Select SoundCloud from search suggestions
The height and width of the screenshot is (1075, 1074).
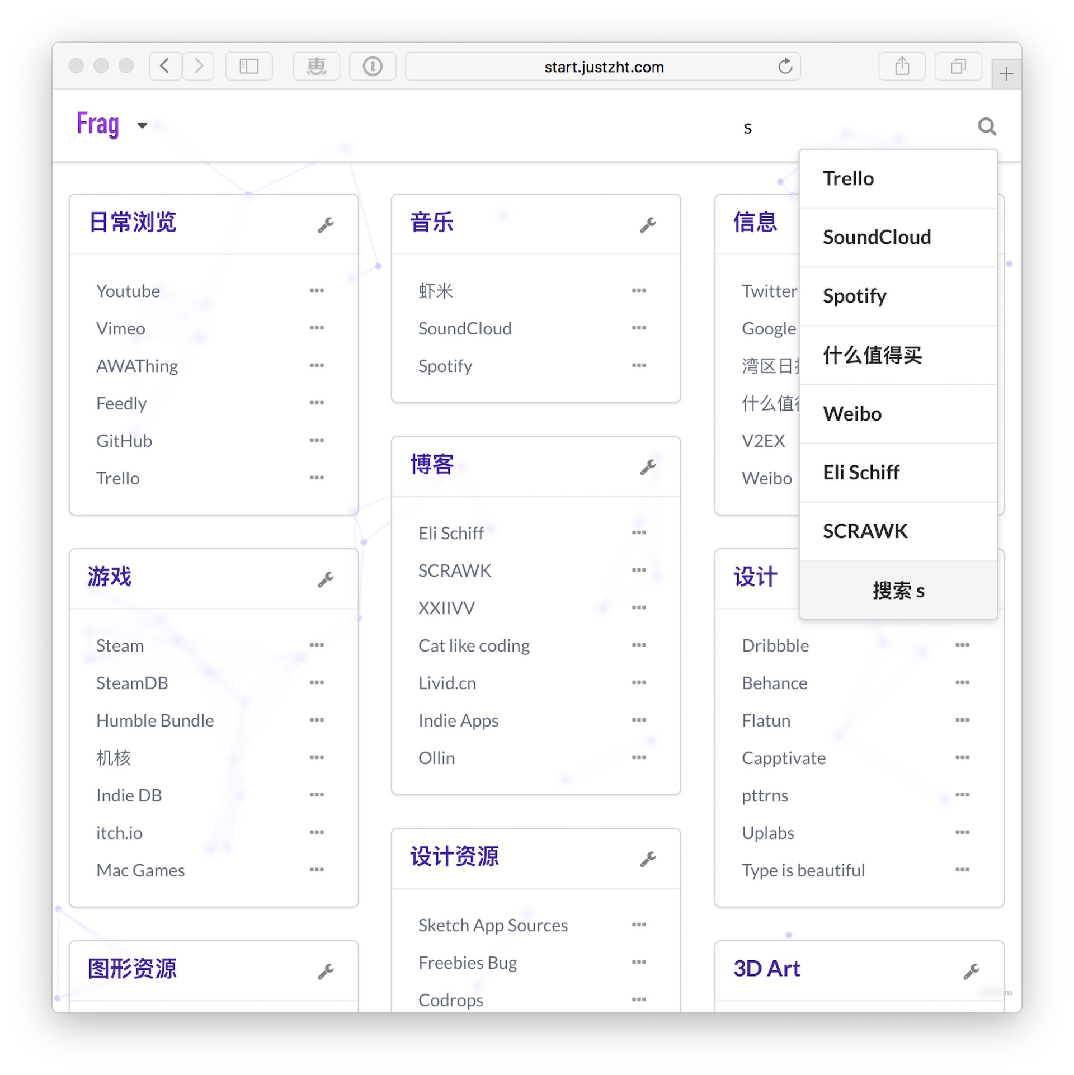[898, 238]
